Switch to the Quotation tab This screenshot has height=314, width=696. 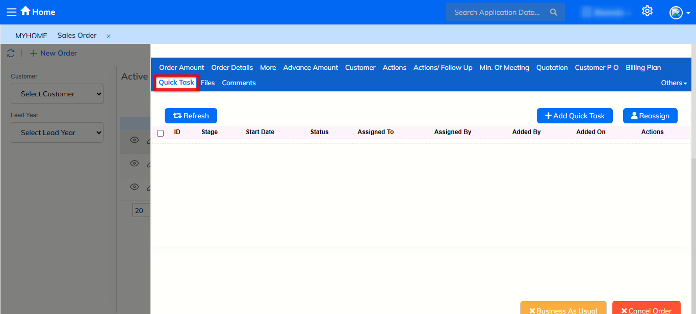(x=552, y=67)
